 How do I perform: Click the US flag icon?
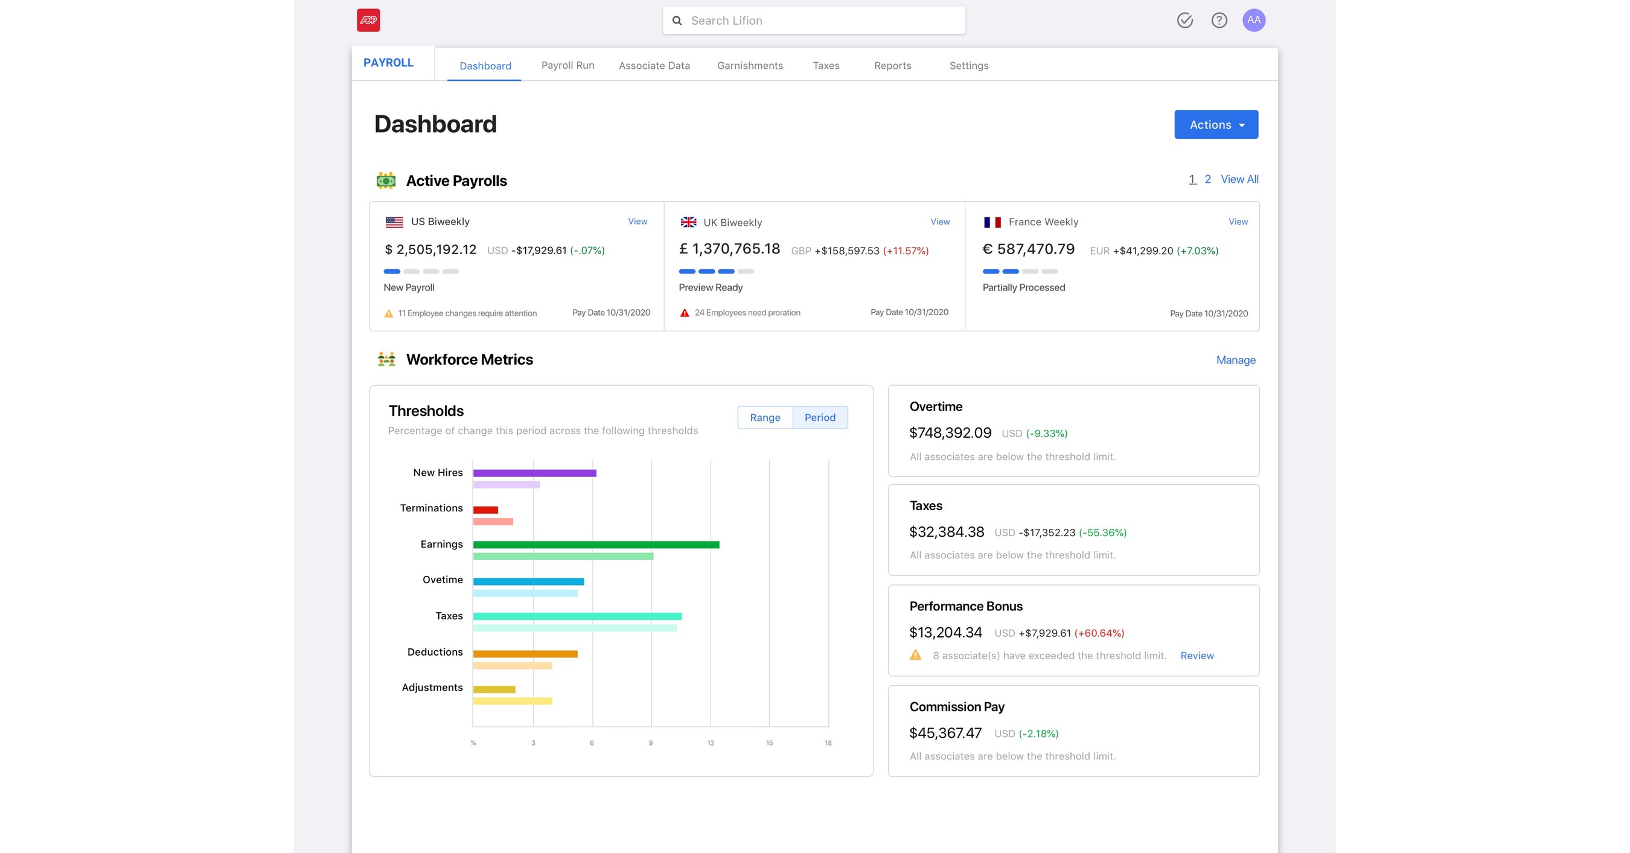click(394, 222)
